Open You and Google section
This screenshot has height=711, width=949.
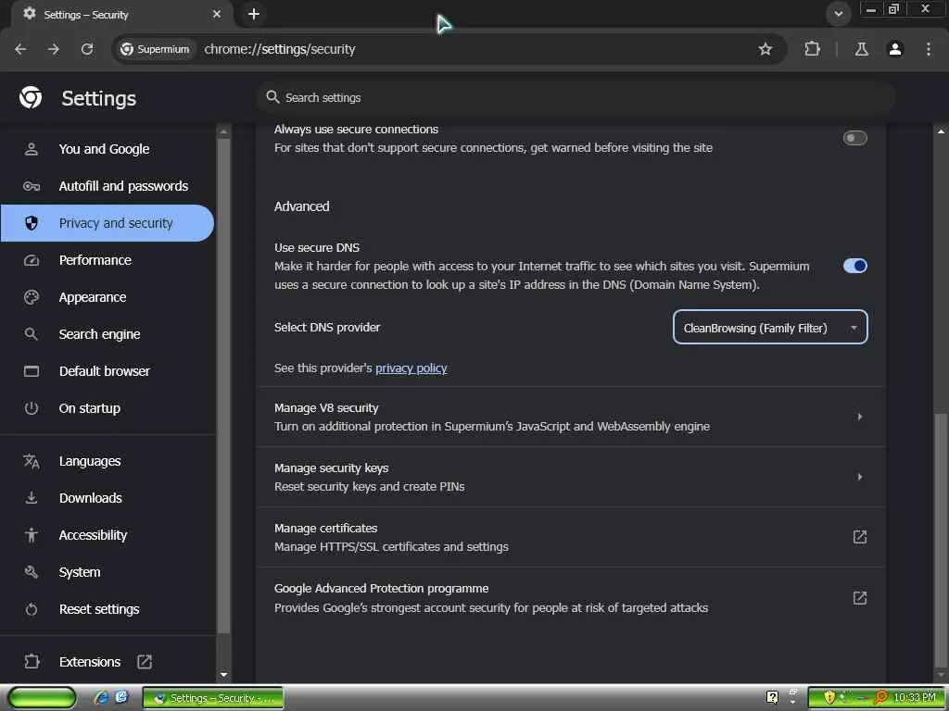108,149
